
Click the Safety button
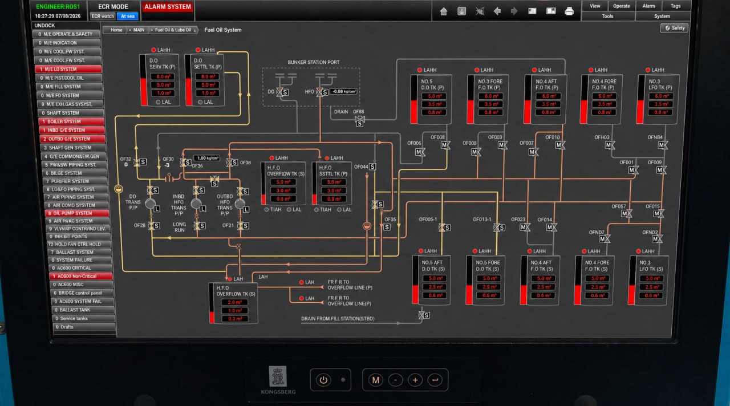(x=675, y=28)
